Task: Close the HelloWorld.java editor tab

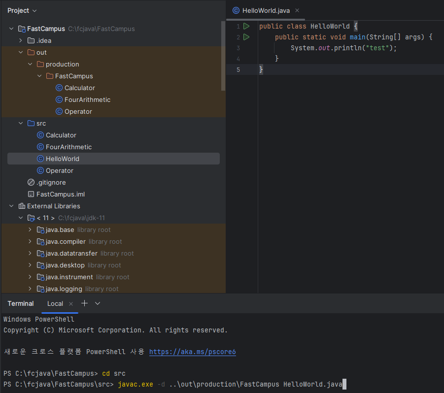Action: click(x=297, y=10)
